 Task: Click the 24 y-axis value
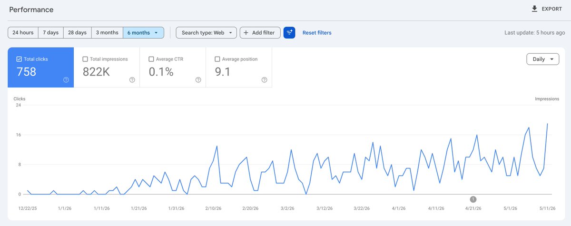tap(19, 105)
